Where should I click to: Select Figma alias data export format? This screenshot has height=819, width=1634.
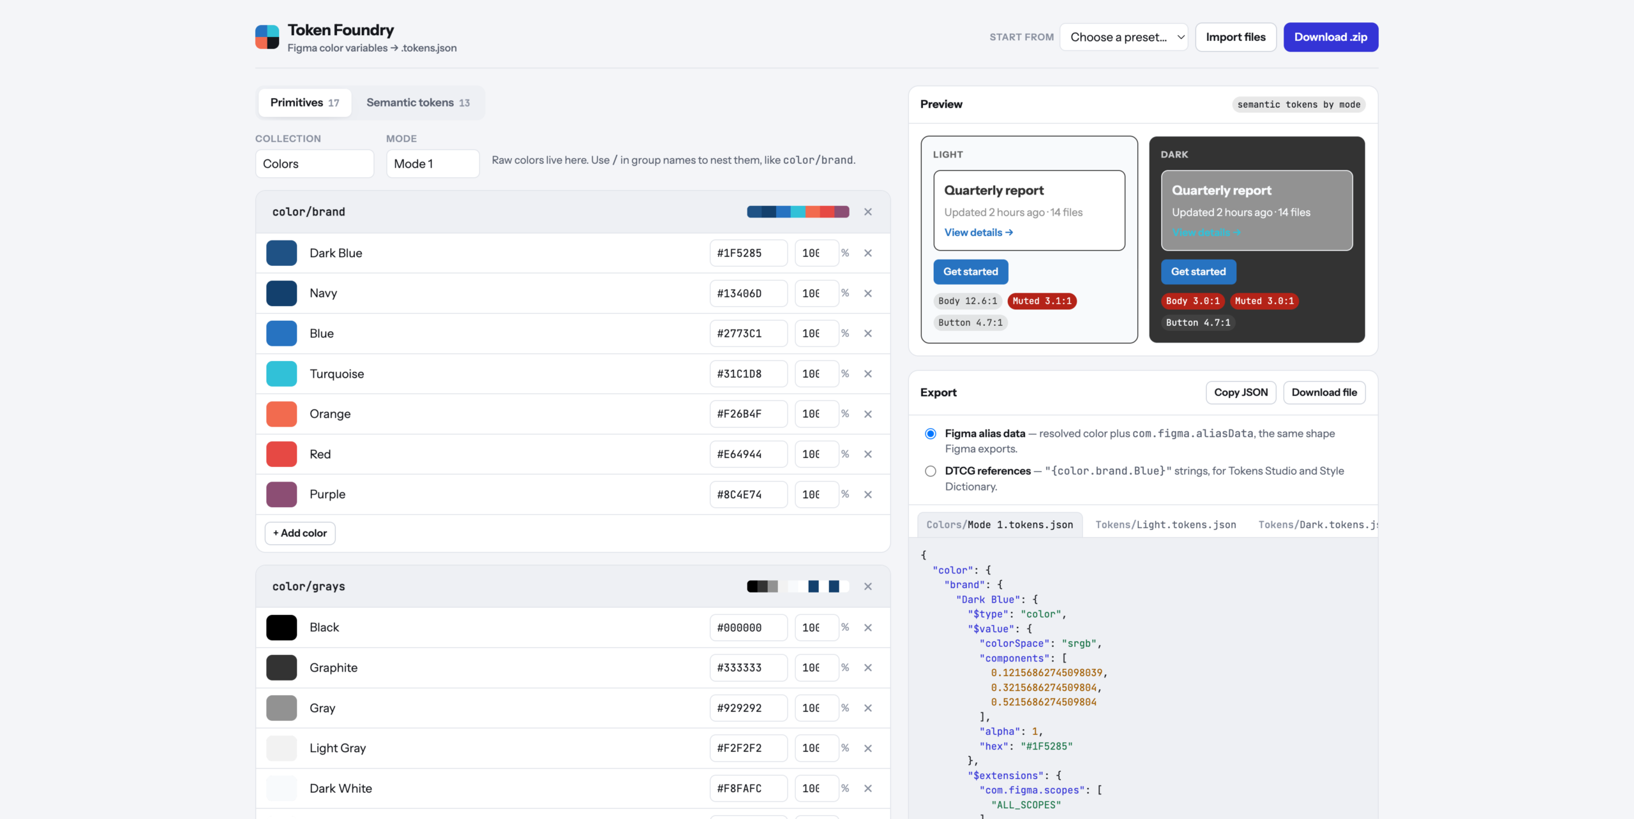pos(931,434)
